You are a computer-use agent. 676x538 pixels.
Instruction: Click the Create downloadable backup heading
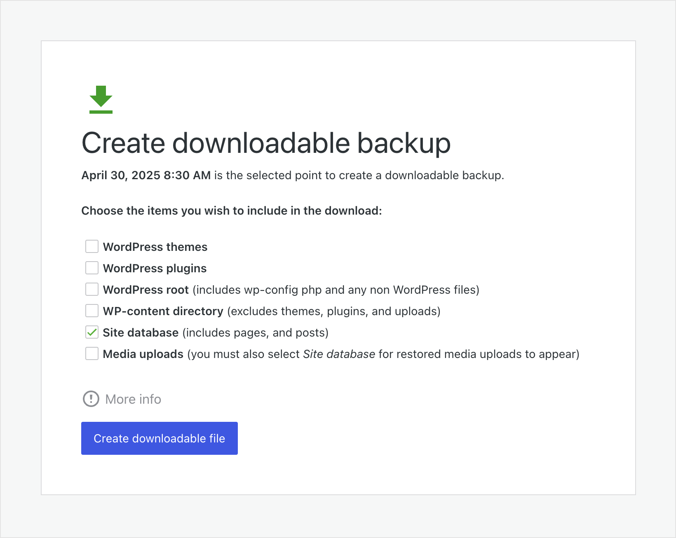266,143
